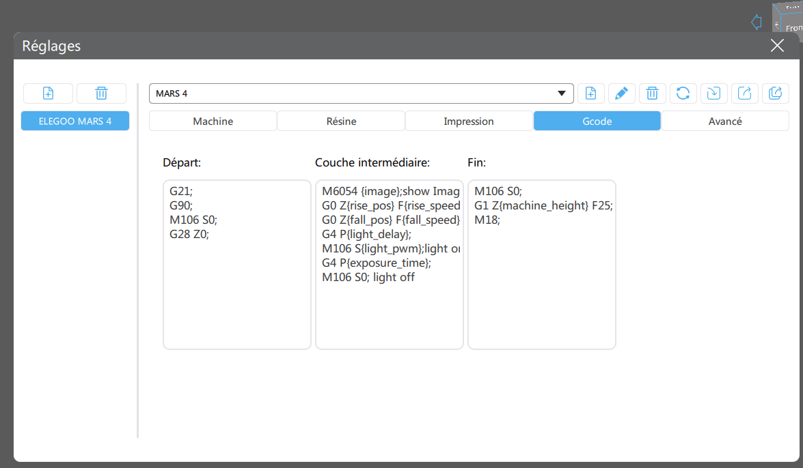Click inside the Fin gcode text box
803x468 pixels.
[x=542, y=265]
